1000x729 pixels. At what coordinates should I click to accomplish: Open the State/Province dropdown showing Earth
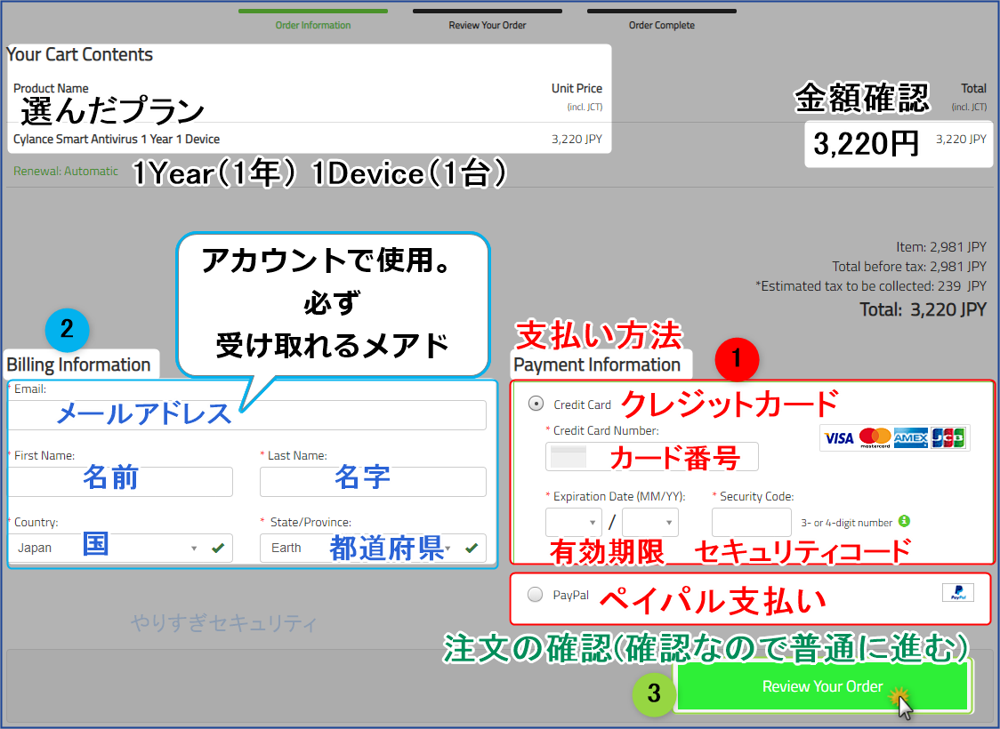pos(373,548)
